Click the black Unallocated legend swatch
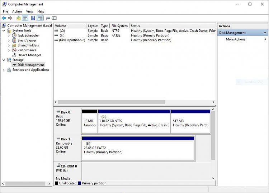 coord(56,183)
